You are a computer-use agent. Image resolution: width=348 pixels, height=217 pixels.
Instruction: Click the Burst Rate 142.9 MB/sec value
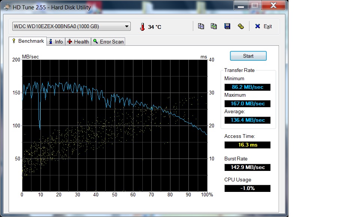(x=247, y=167)
